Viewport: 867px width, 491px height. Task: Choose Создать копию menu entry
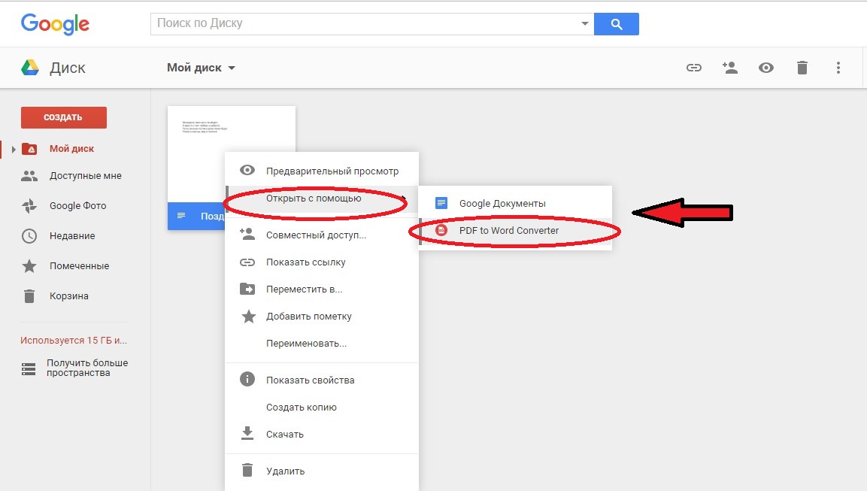point(301,408)
